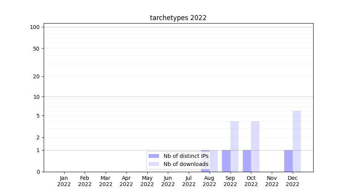Viewport: 348px width, 193px height.
Task: Click the 'Dec 2022' x-axis label
Action: point(293,181)
